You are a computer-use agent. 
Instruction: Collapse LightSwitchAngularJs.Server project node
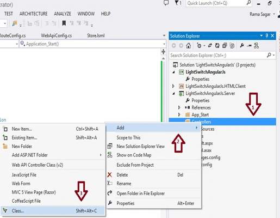coord(173,93)
